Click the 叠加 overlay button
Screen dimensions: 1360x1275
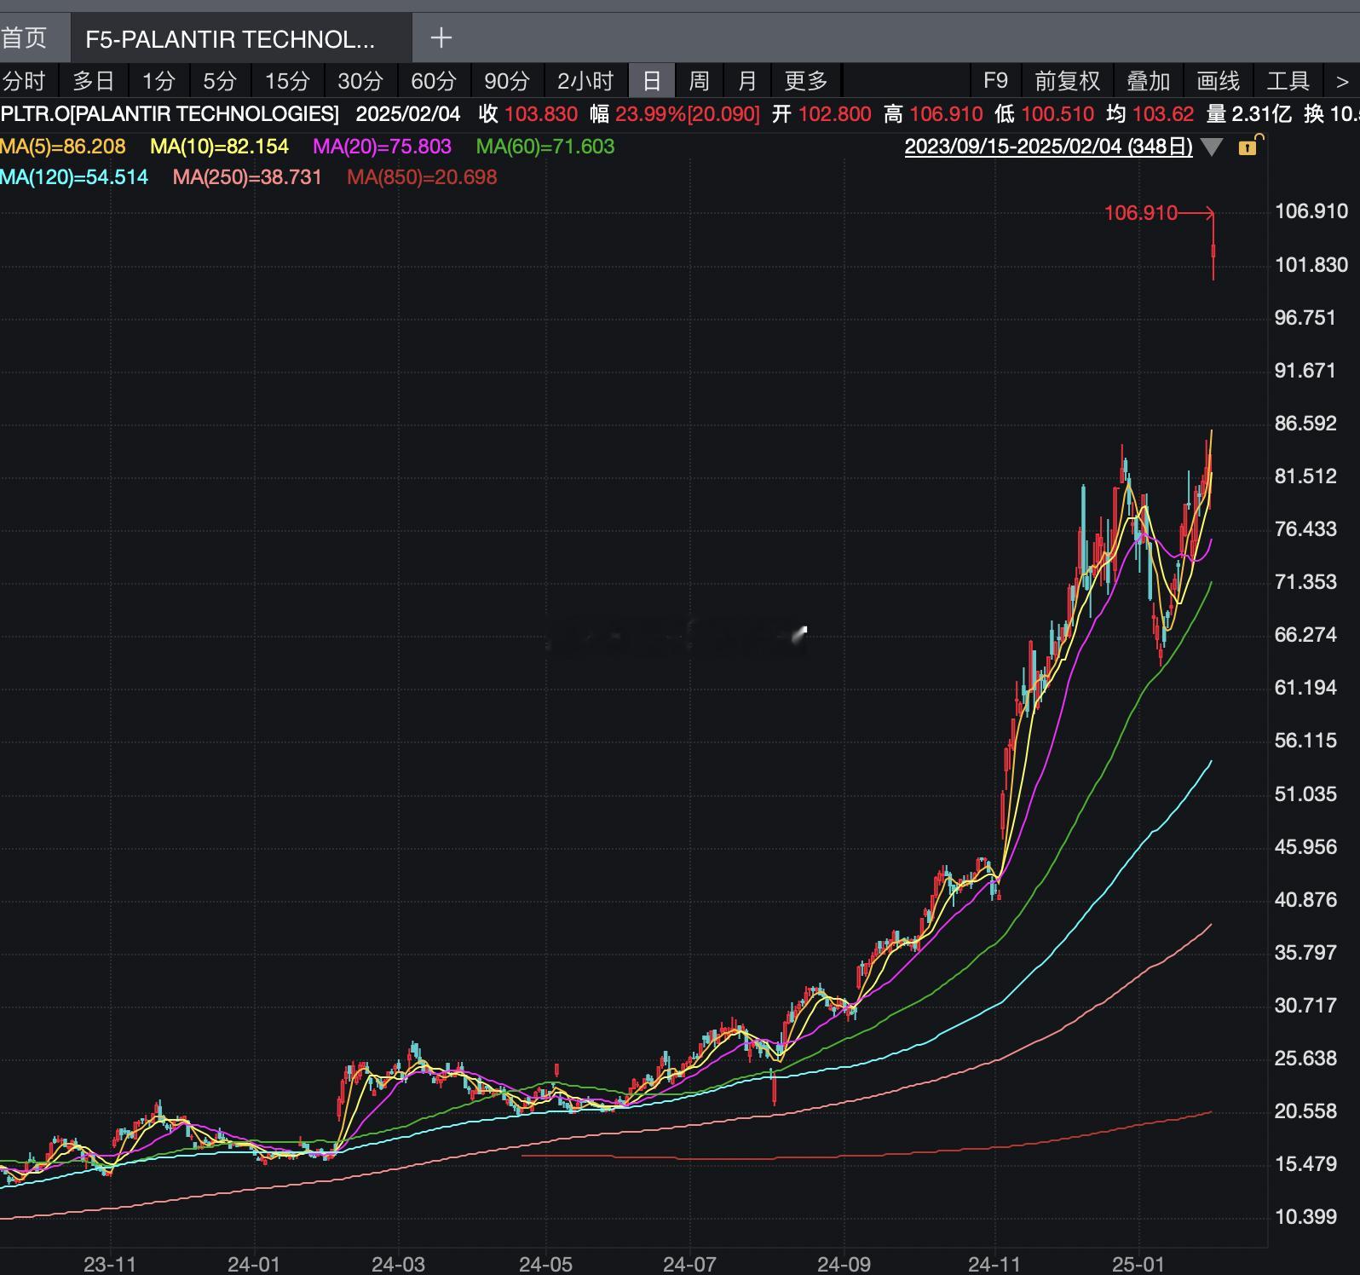1148,81
